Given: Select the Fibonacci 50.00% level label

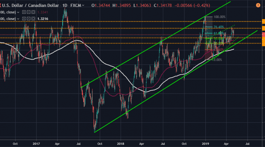Looking at the screenshot, I should 219,39.
